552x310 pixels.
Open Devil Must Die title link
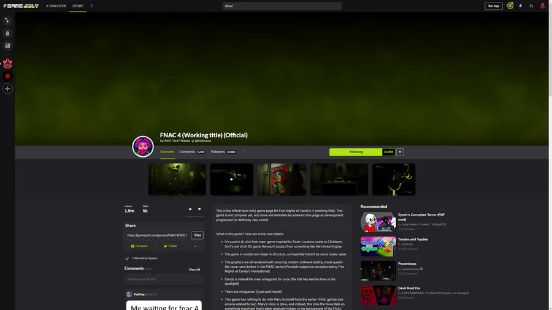tap(409, 288)
